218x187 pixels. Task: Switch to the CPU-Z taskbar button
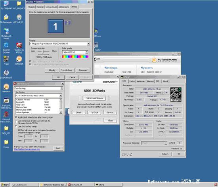coord(109,185)
